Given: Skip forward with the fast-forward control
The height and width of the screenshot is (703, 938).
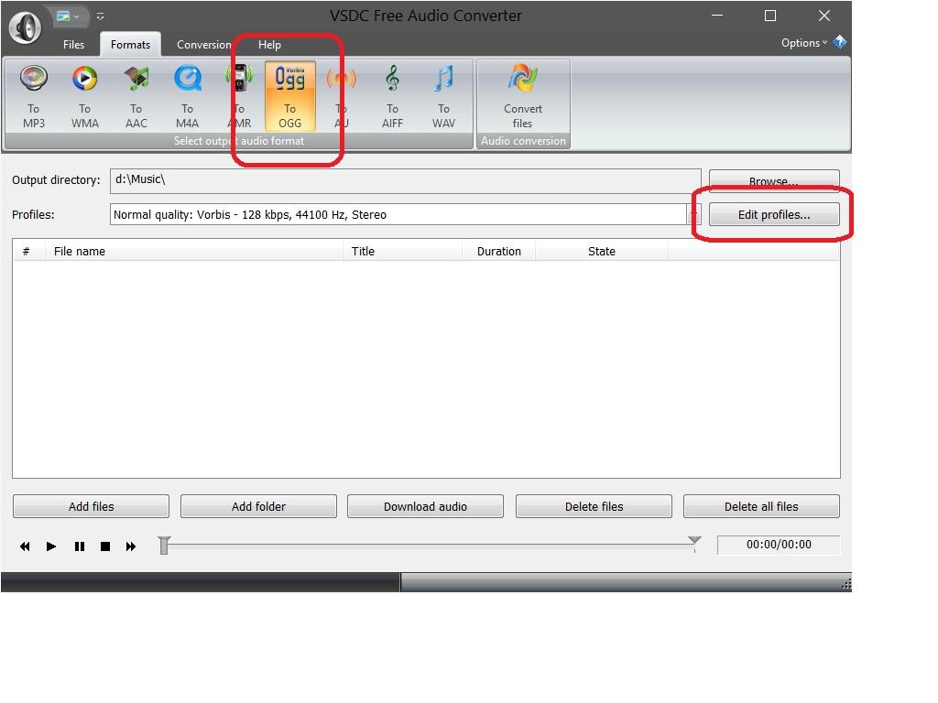Looking at the screenshot, I should (x=131, y=546).
